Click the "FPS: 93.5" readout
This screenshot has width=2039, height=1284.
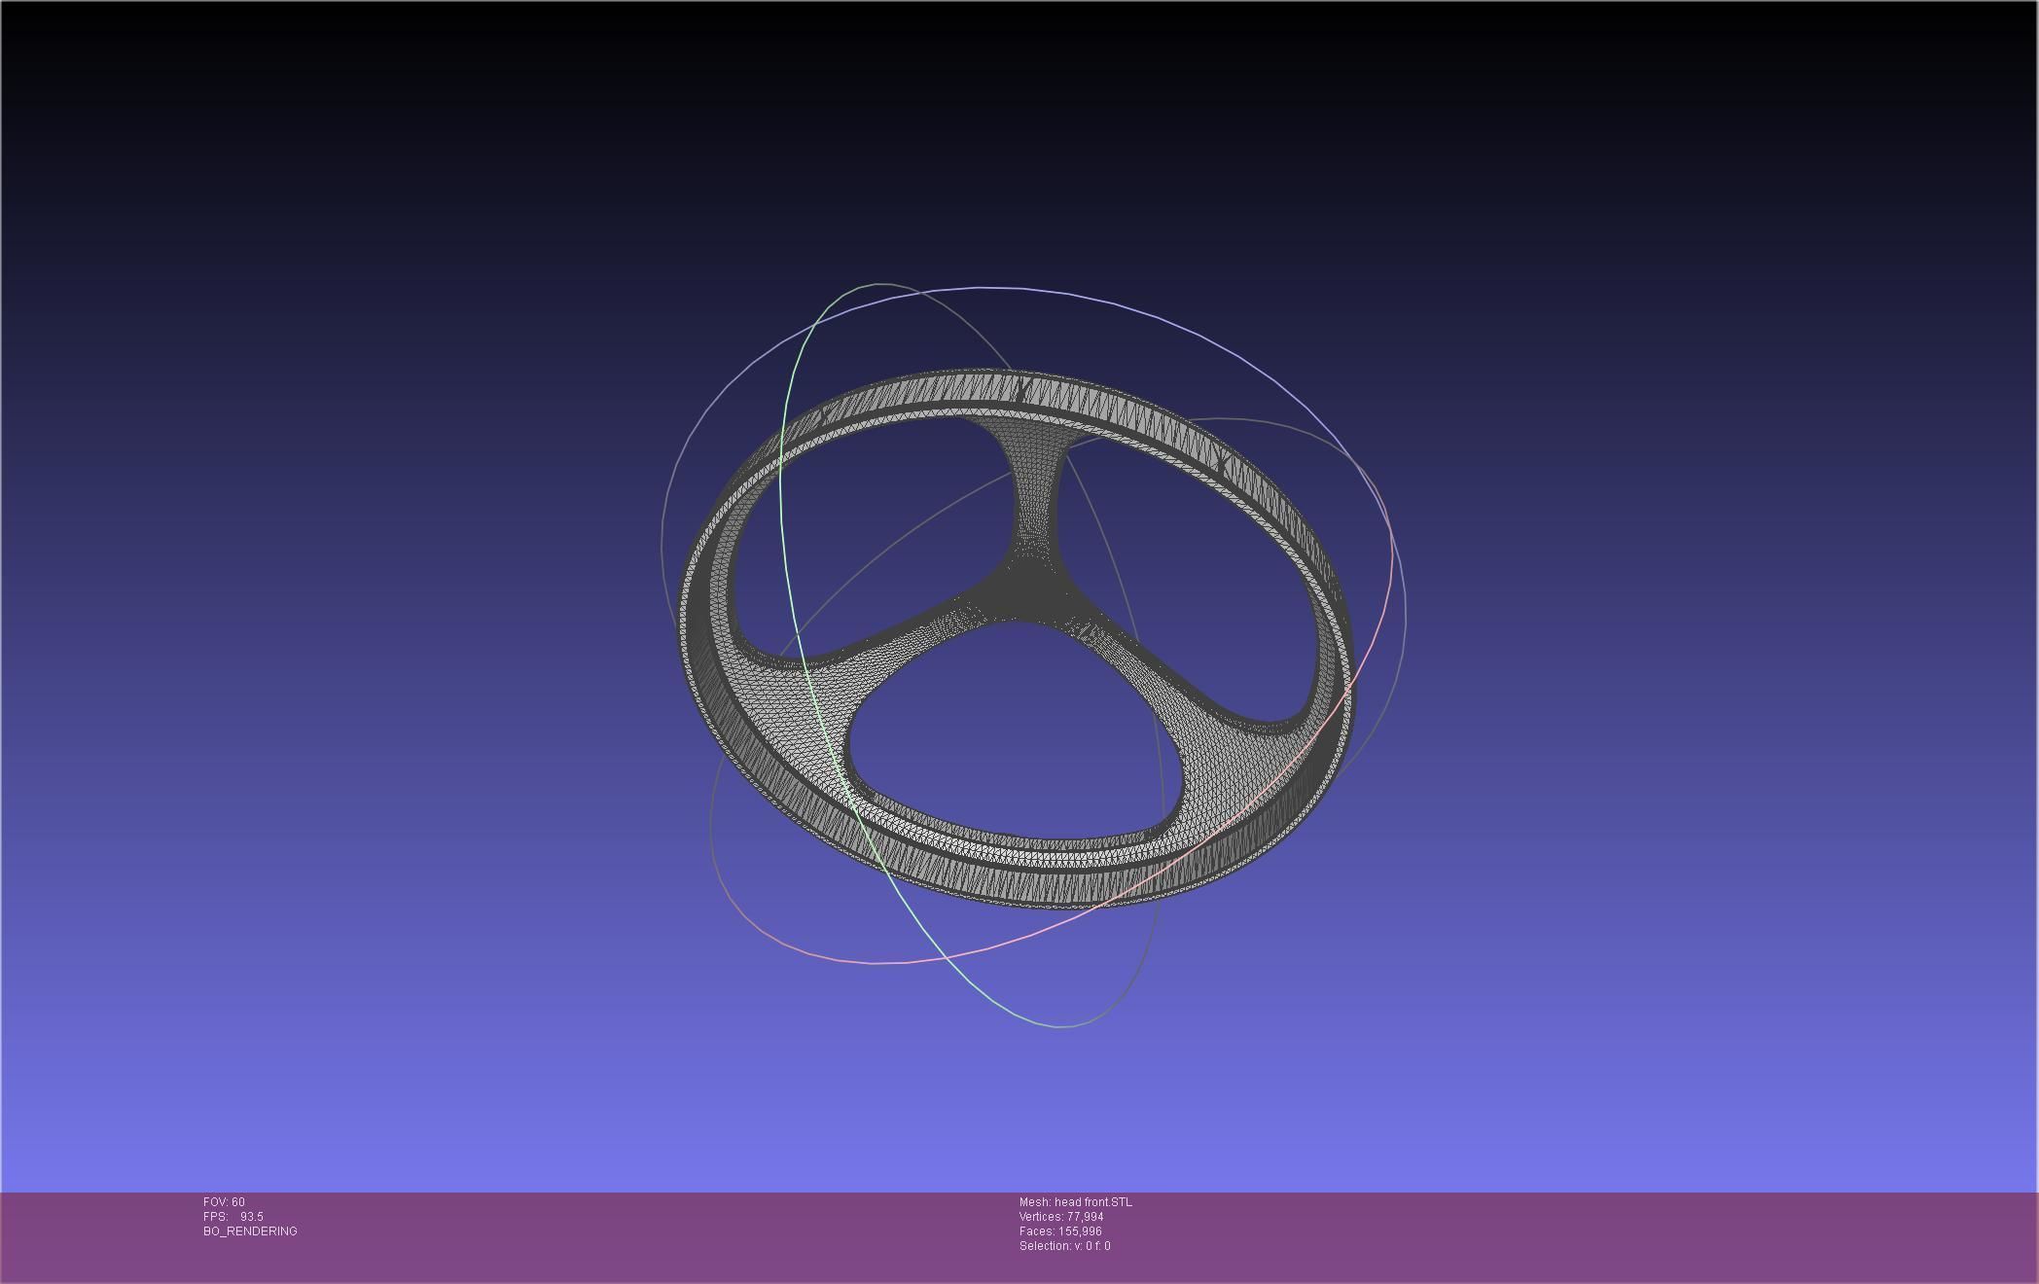click(x=233, y=1217)
